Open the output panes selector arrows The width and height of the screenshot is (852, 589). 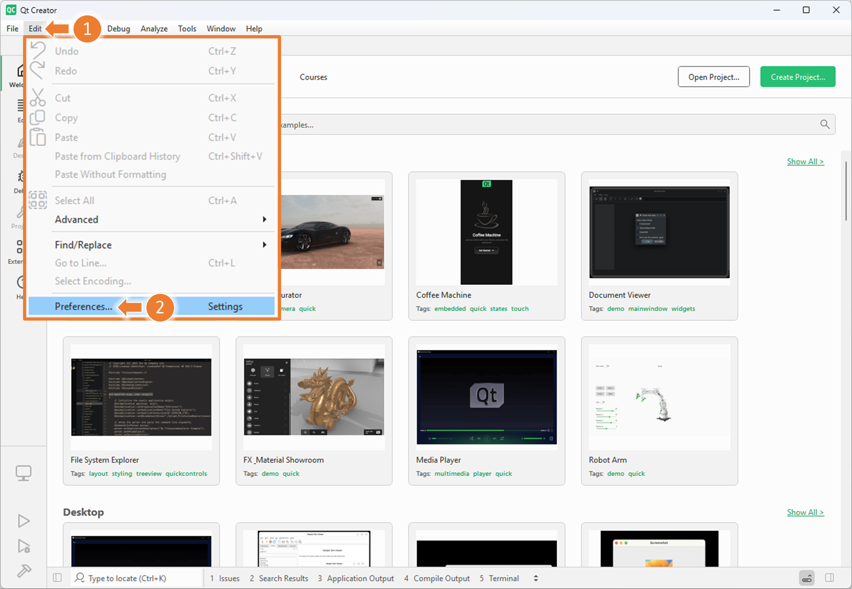point(536,578)
